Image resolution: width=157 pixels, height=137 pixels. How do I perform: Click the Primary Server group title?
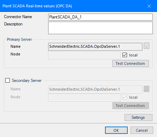click(x=20, y=39)
